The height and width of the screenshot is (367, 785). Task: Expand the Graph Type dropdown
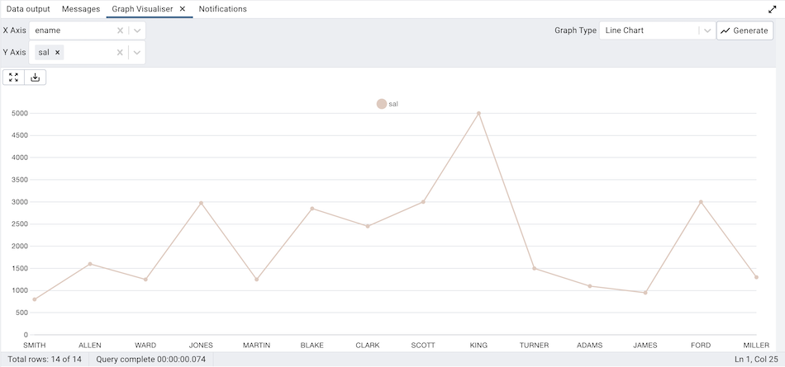click(706, 31)
